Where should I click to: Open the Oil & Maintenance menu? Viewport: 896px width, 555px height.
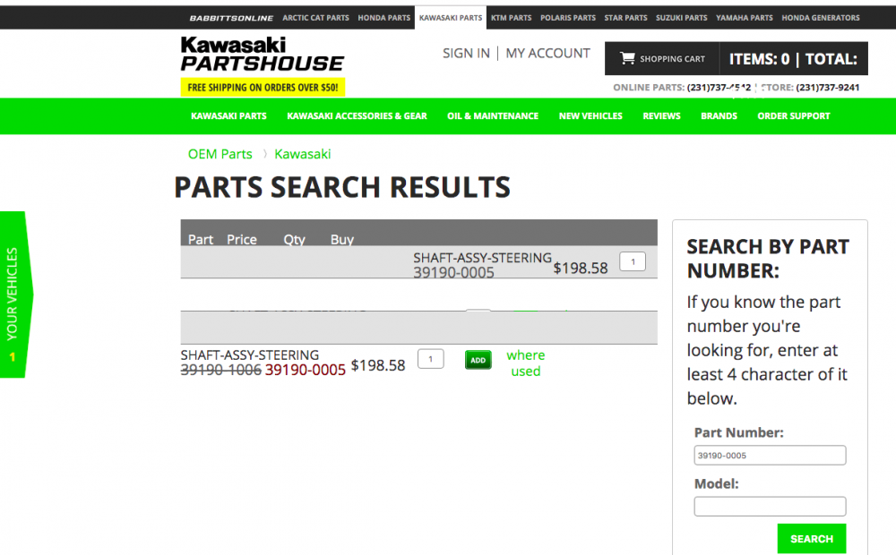point(493,115)
